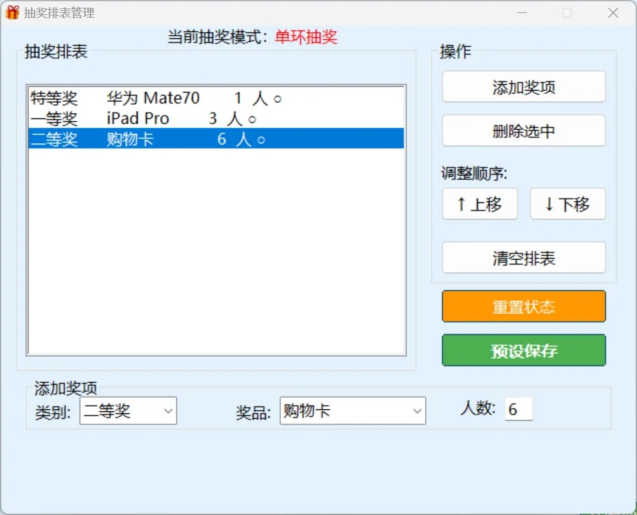Click inside the 人数 number field

(x=519, y=409)
